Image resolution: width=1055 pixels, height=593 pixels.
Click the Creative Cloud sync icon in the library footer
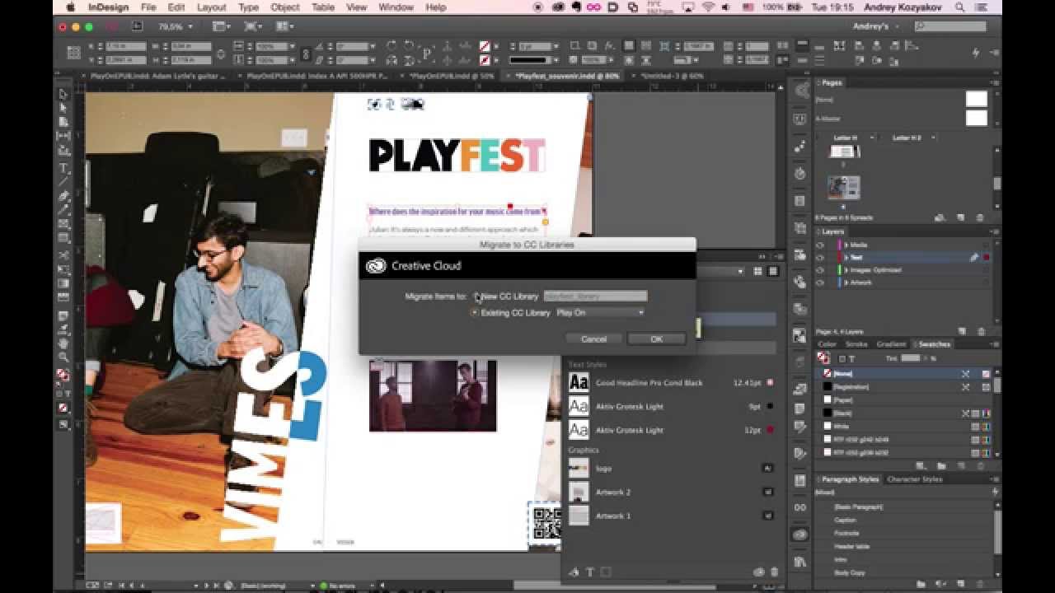tap(759, 572)
